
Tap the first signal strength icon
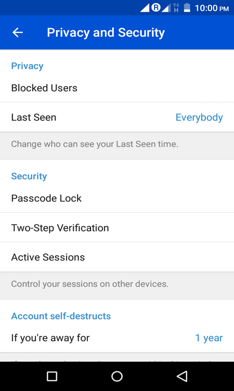145,8
